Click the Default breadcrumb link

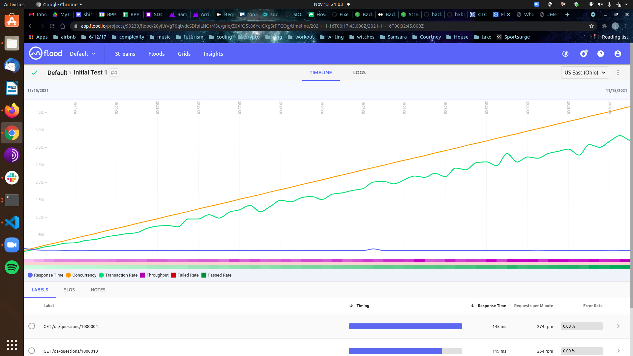coord(57,73)
